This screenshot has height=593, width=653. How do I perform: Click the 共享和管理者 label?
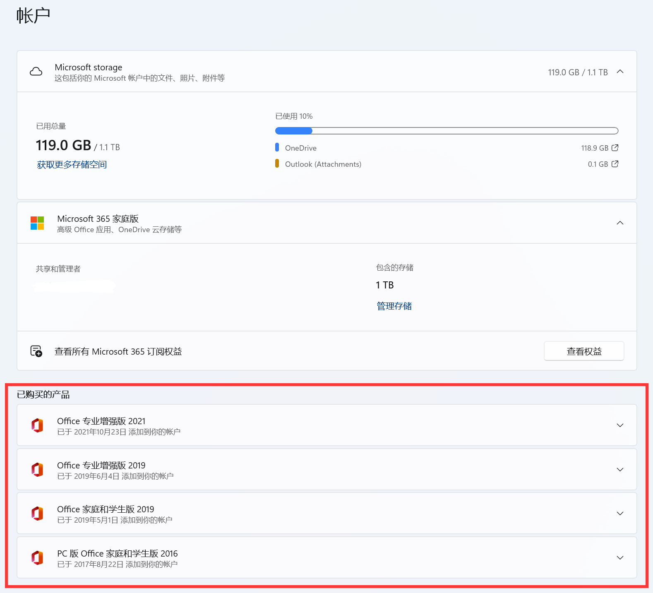(58, 269)
